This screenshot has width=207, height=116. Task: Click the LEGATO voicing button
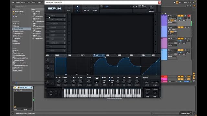(x=147, y=85)
